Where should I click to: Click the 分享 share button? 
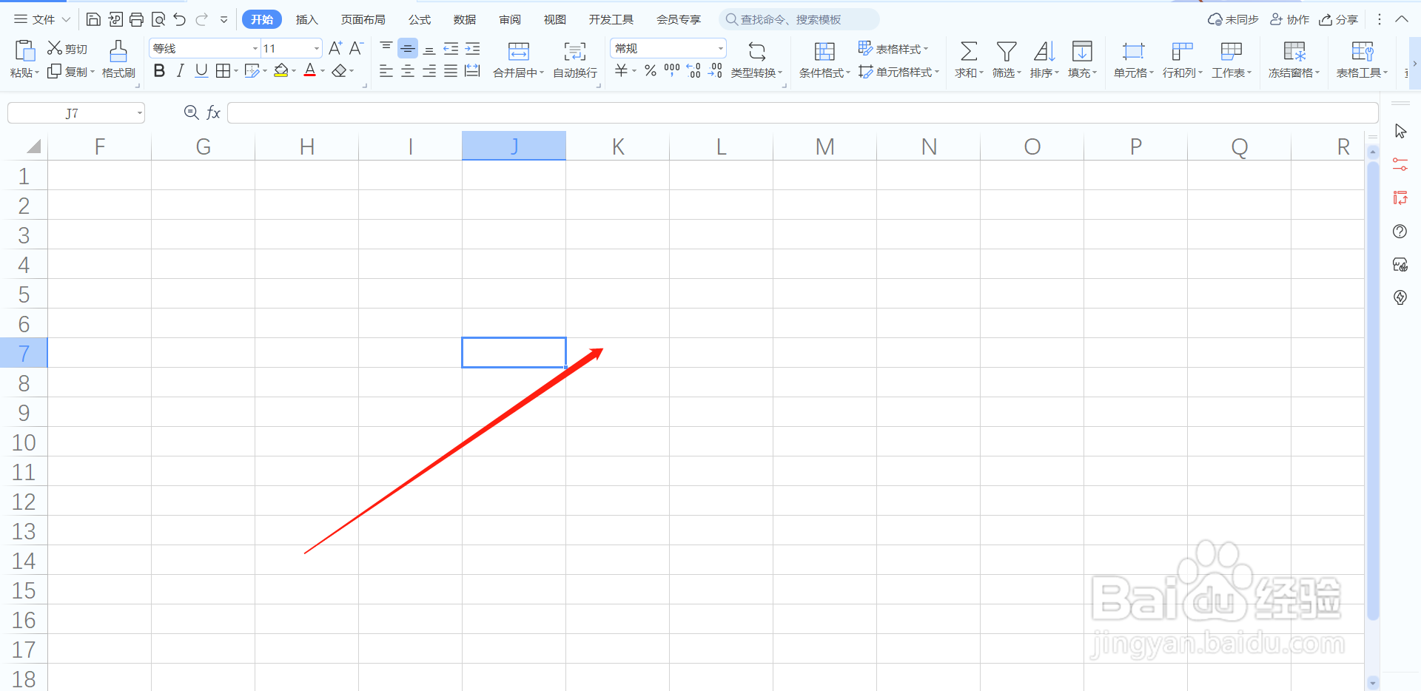[1339, 19]
